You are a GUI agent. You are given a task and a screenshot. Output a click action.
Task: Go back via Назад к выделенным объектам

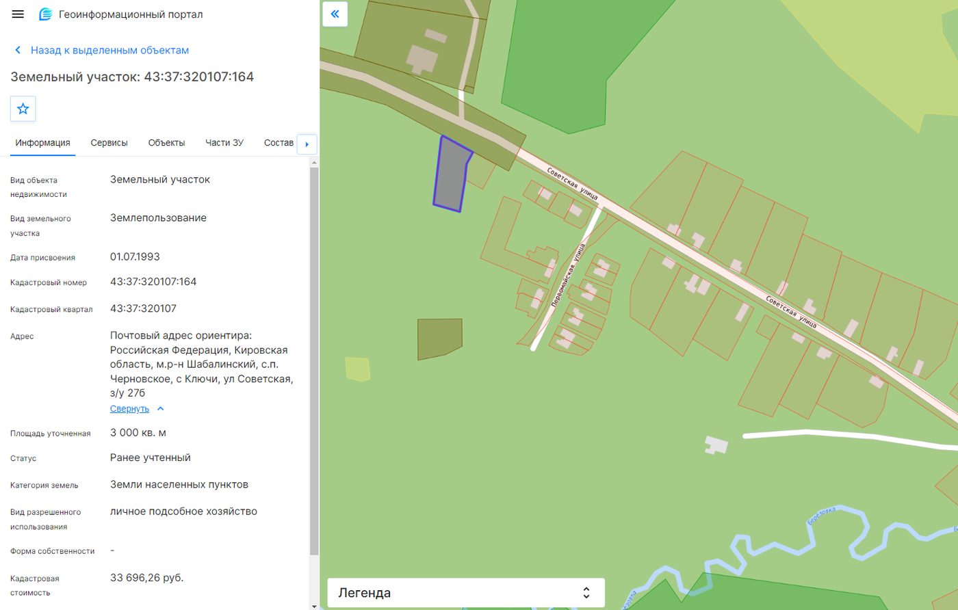click(x=109, y=50)
